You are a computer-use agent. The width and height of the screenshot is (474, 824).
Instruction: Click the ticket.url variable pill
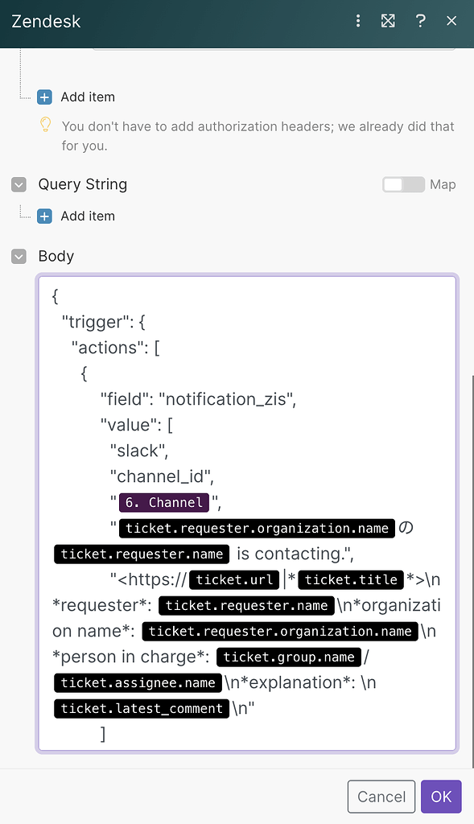click(x=234, y=579)
